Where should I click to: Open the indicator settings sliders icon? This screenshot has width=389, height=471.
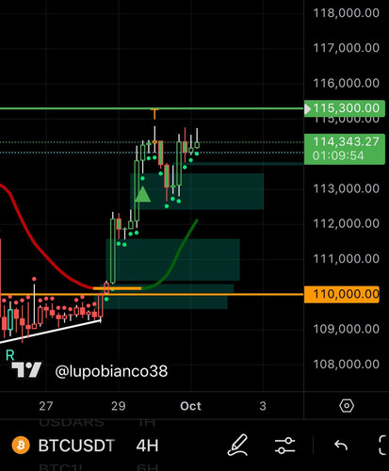coord(284,446)
